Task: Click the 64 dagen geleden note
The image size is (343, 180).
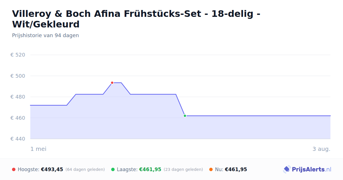Action: [x=85, y=169]
